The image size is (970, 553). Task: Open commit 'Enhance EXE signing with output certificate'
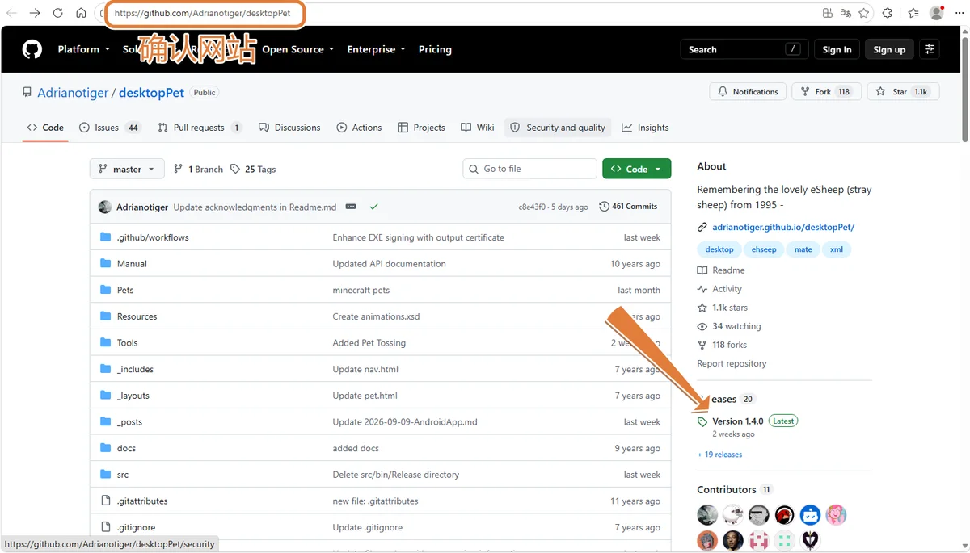pos(418,237)
